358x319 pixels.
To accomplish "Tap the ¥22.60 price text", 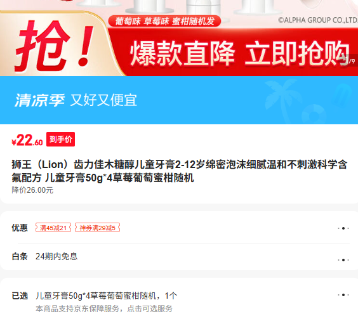I will tap(27, 140).
